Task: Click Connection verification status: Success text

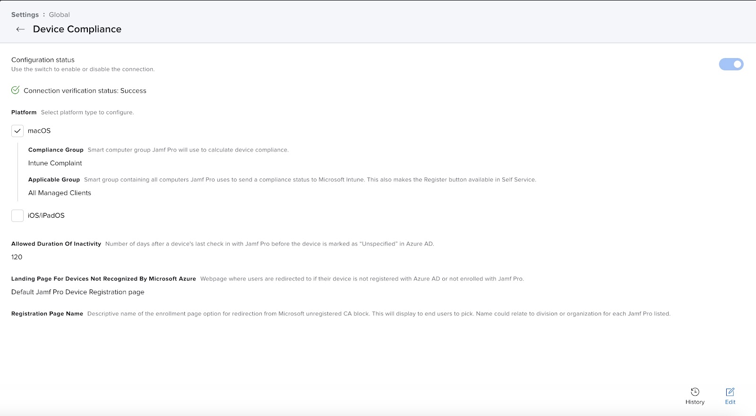Action: click(85, 91)
